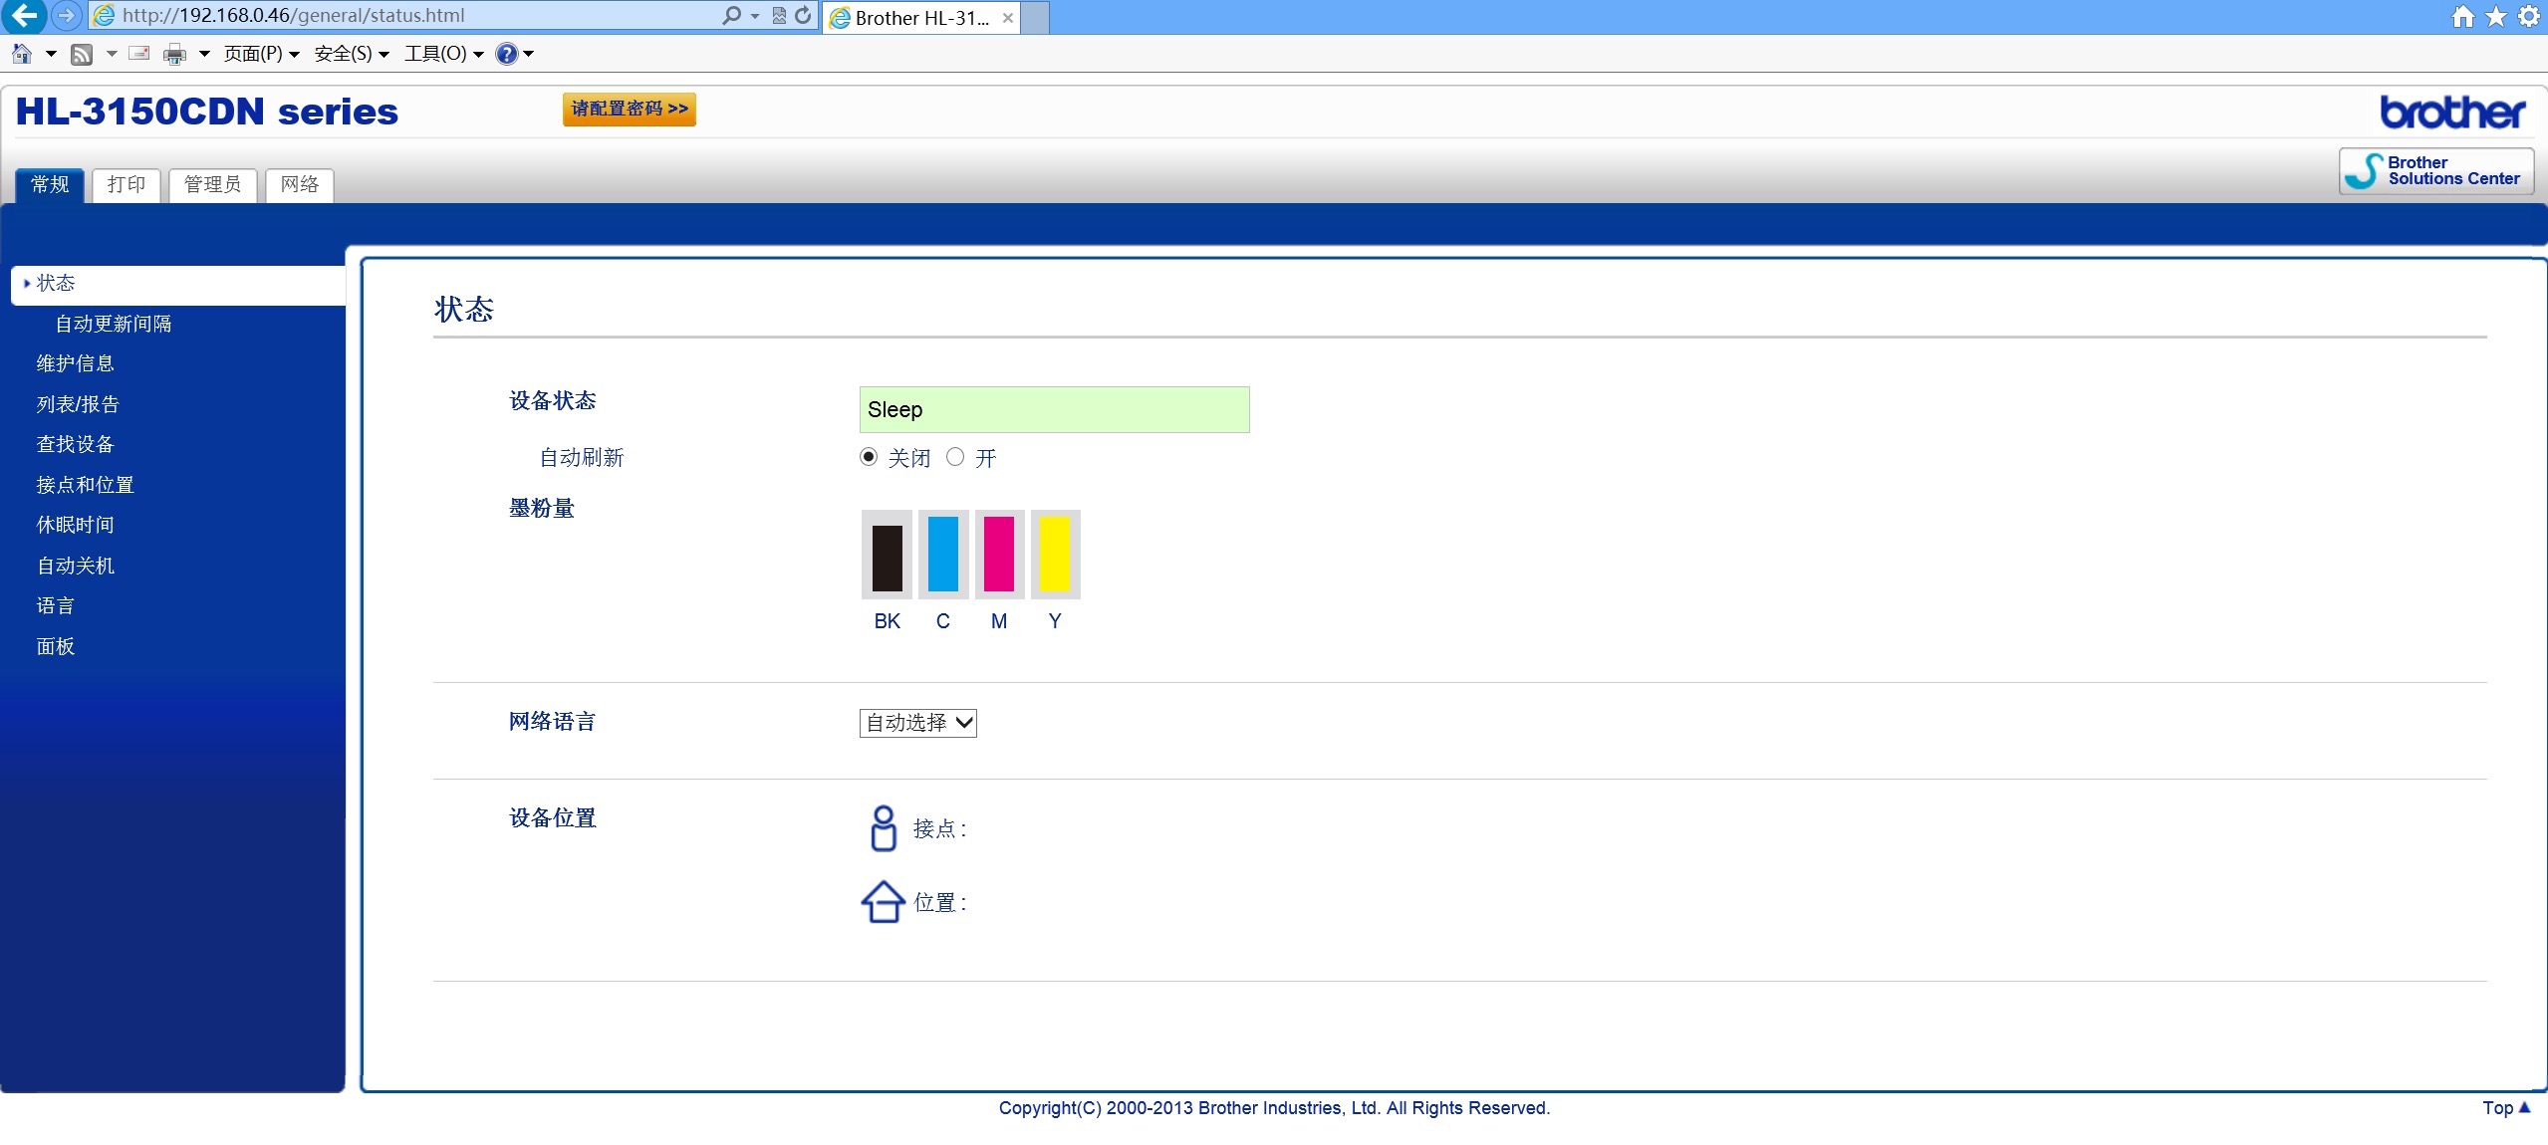The height and width of the screenshot is (1145, 2548).
Task: Open 查找设备 in the sidebar
Action: coord(76,444)
